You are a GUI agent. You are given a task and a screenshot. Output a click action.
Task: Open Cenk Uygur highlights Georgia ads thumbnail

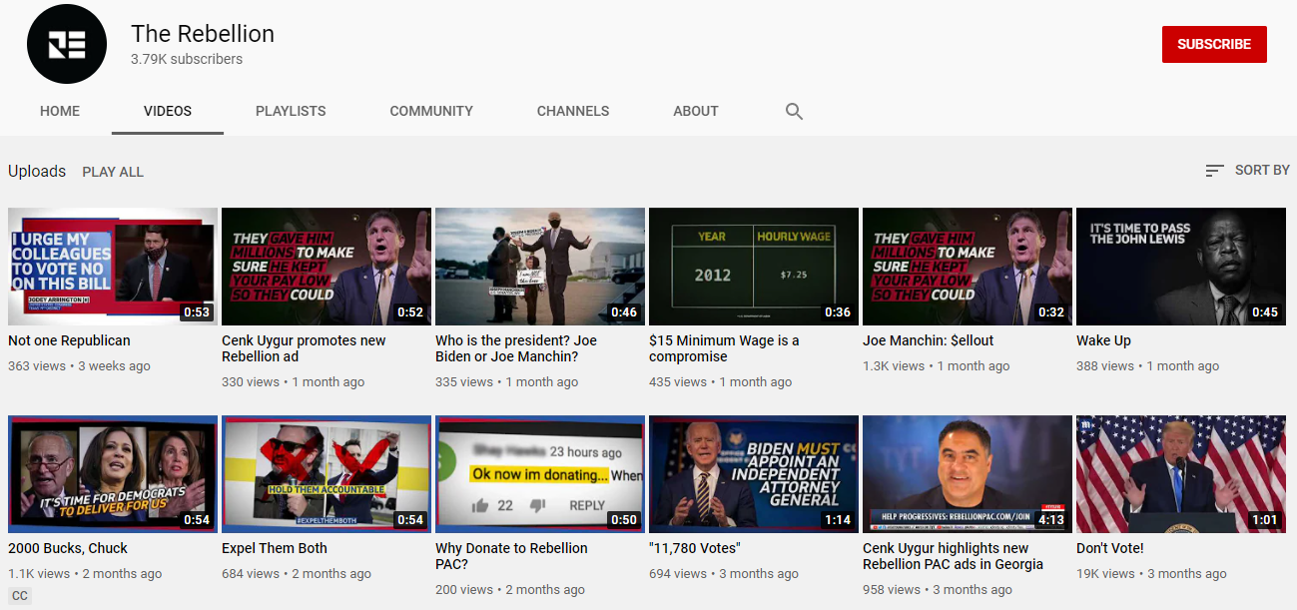968,474
